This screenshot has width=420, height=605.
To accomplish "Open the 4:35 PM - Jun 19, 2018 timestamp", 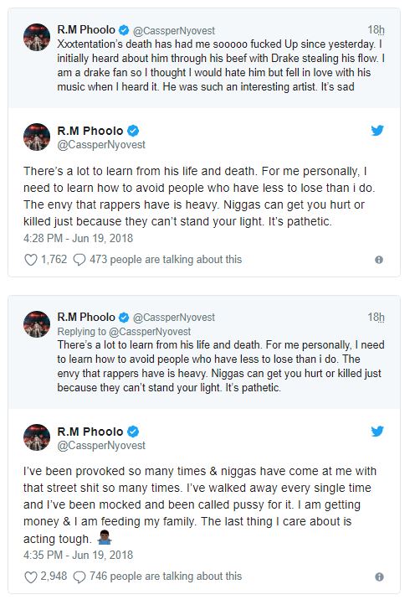I will [x=78, y=555].
